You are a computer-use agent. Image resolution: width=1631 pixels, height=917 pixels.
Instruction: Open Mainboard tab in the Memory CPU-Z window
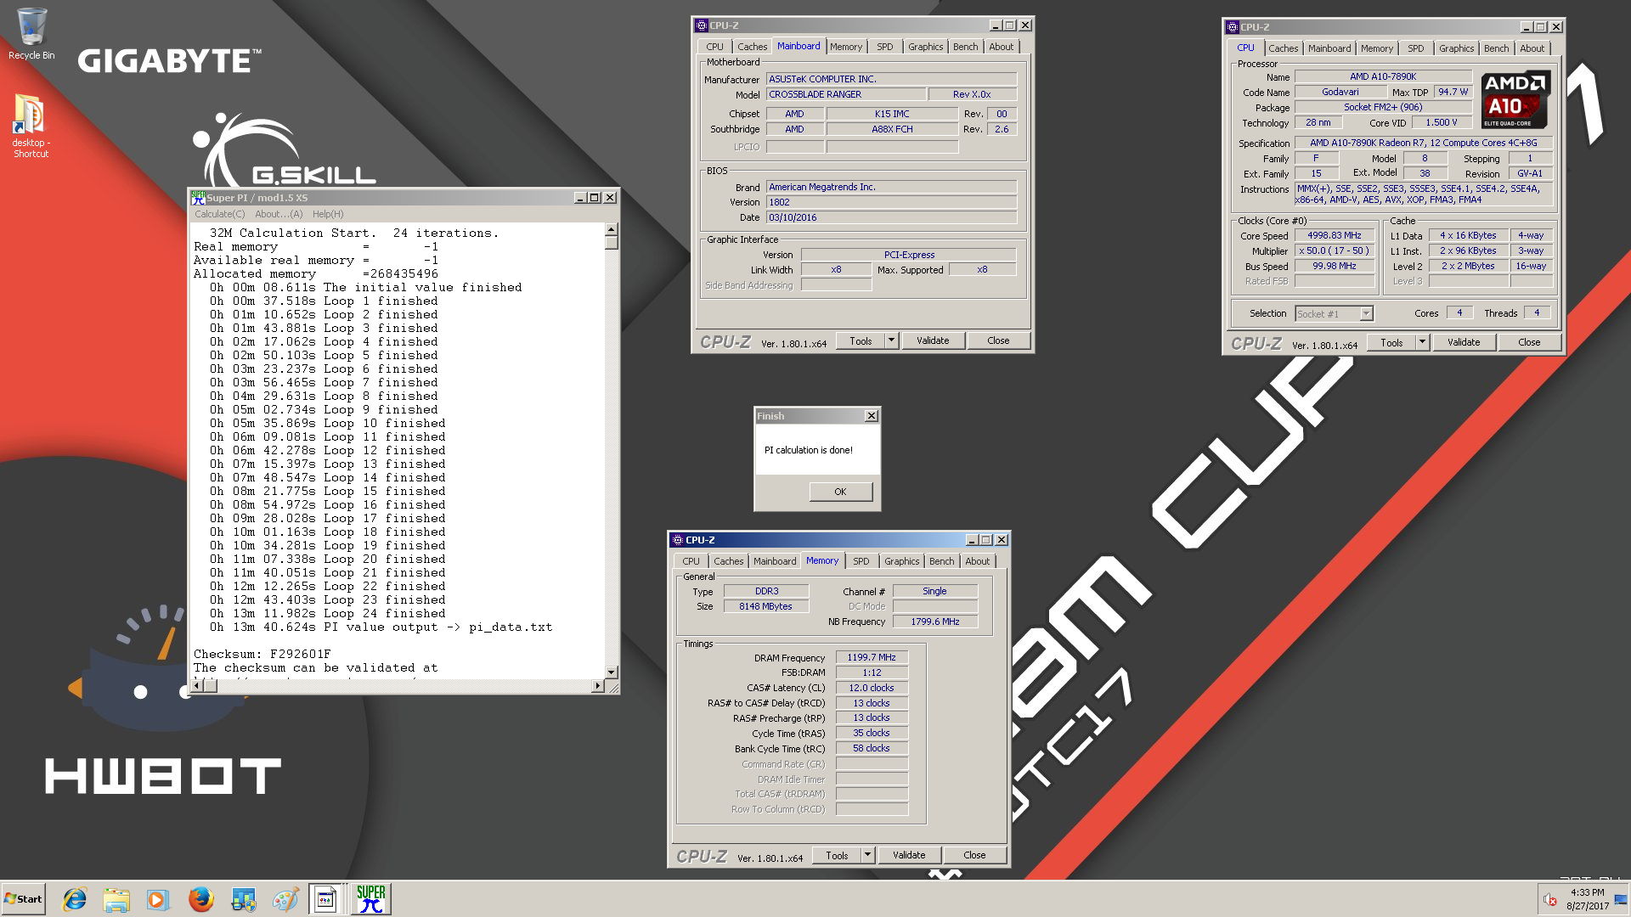(x=775, y=561)
